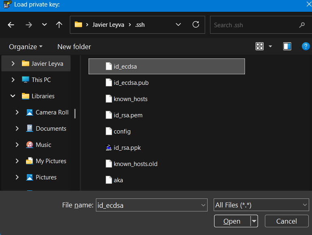Click the view layout icon
This screenshot has width=312, height=235.
click(260, 46)
